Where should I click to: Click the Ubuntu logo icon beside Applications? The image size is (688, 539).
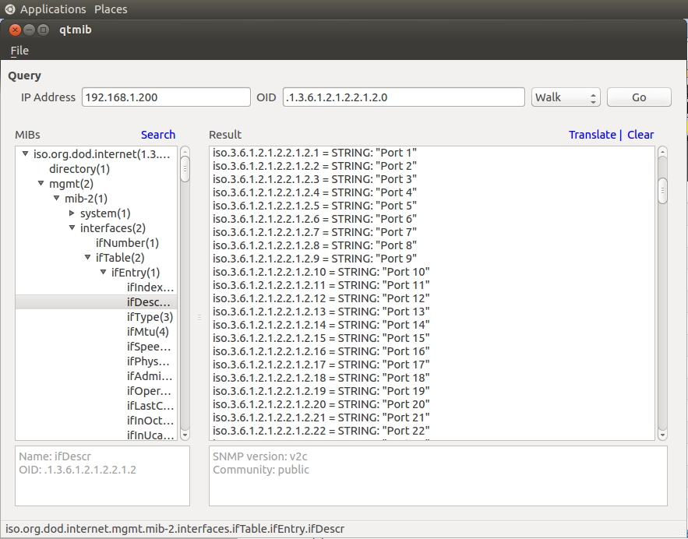click(9, 9)
